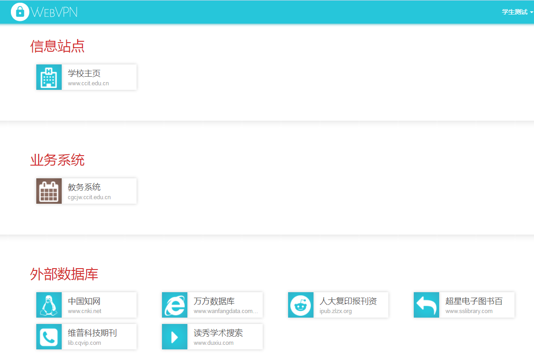Click the Reddit alien icon for 人大复印报刊资
The width and height of the screenshot is (534, 353).
301,304
